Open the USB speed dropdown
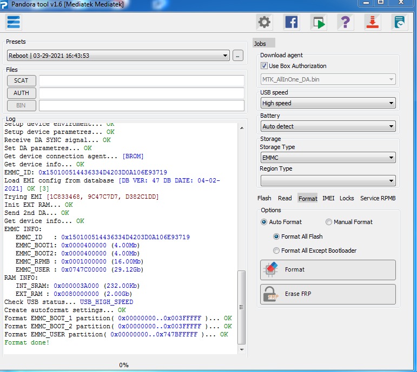The image size is (417, 372). pyautogui.click(x=328, y=103)
